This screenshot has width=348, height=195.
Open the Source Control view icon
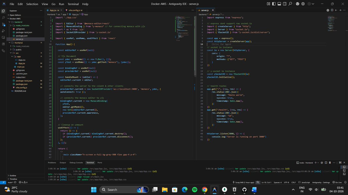3,24
